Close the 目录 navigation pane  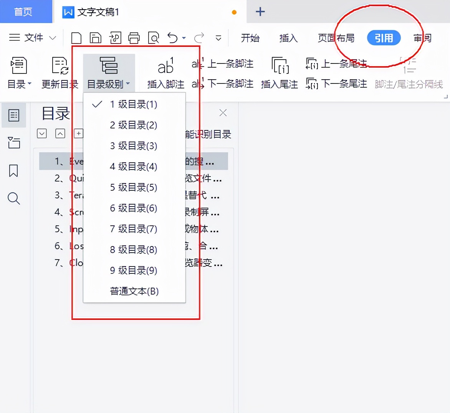223,113
